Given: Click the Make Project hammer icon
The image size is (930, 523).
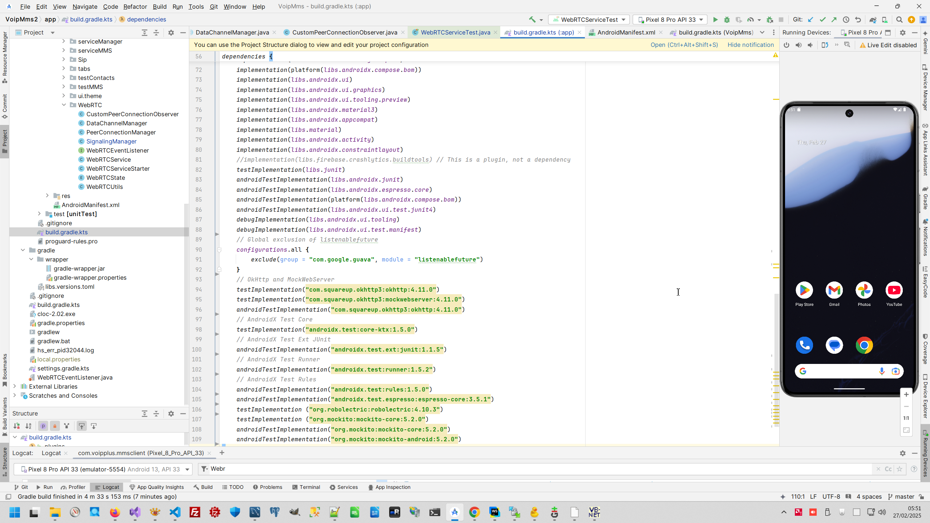Looking at the screenshot, I should 532,20.
